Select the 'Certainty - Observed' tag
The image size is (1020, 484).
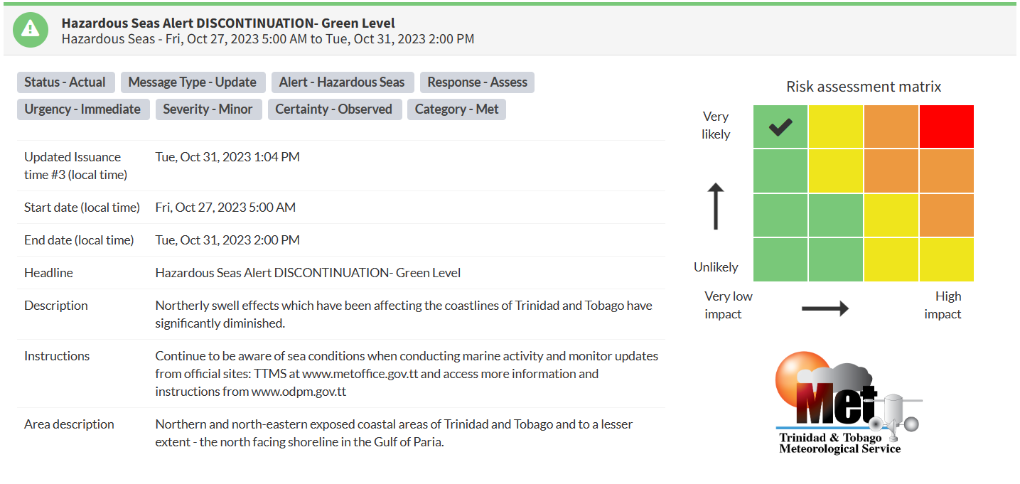334,109
